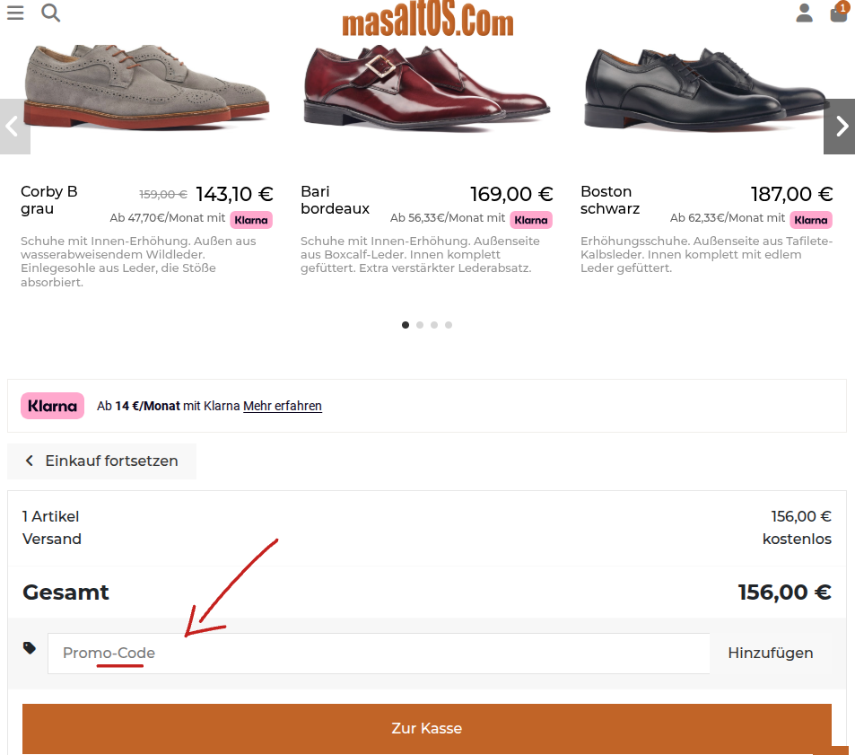Select the second carousel pagination dot
855x755 pixels.
coord(419,325)
